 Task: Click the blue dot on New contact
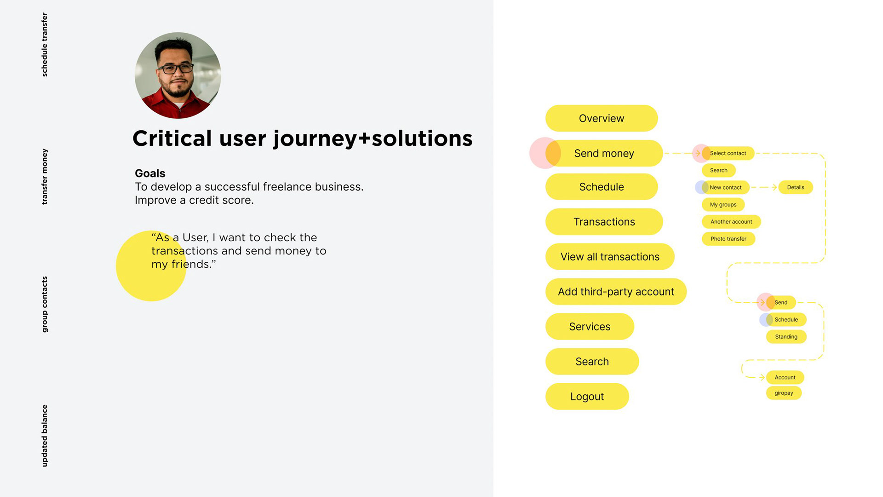tap(700, 187)
